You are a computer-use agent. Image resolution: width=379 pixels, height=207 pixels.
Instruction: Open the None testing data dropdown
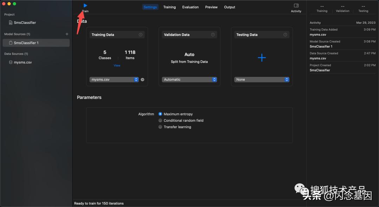point(261,80)
